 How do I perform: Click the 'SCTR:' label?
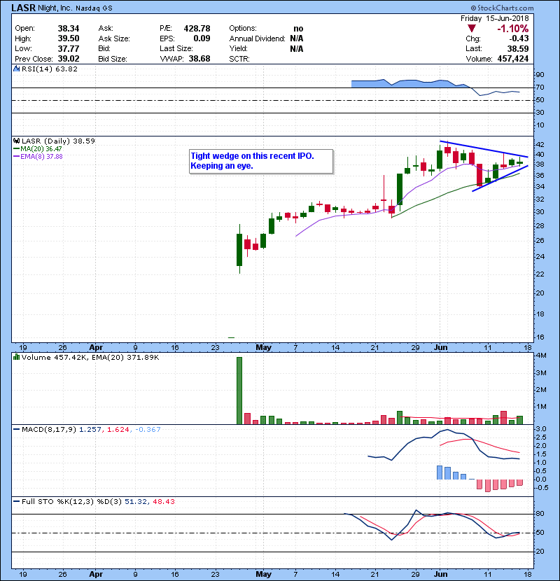tap(239, 59)
